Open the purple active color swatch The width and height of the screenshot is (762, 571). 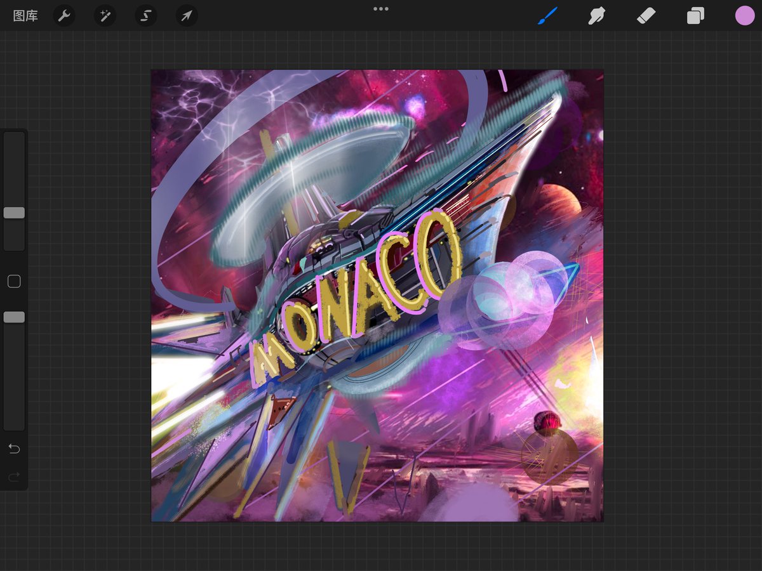click(745, 16)
